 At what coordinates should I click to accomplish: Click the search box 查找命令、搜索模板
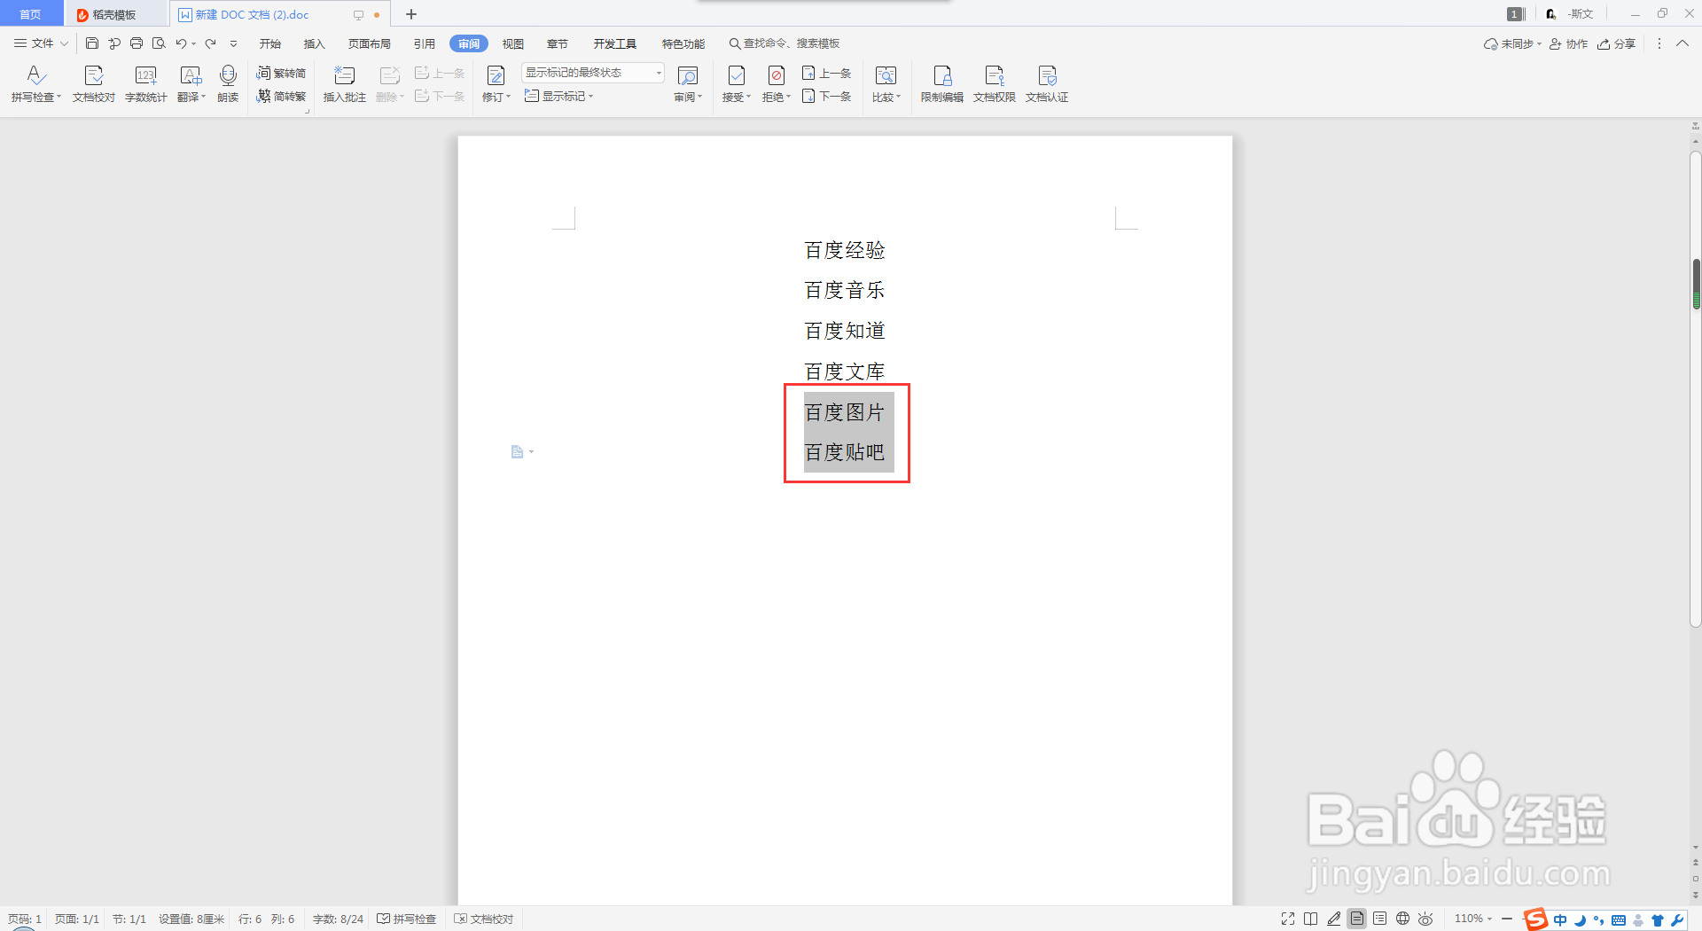coord(785,43)
